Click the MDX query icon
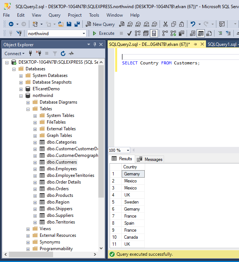Viewport: 239px width, 262px height. coord(130,24)
